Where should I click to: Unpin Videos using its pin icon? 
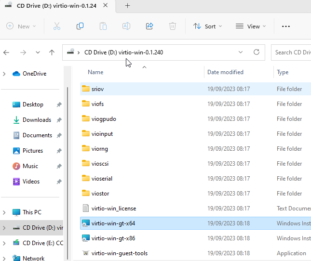(59, 182)
